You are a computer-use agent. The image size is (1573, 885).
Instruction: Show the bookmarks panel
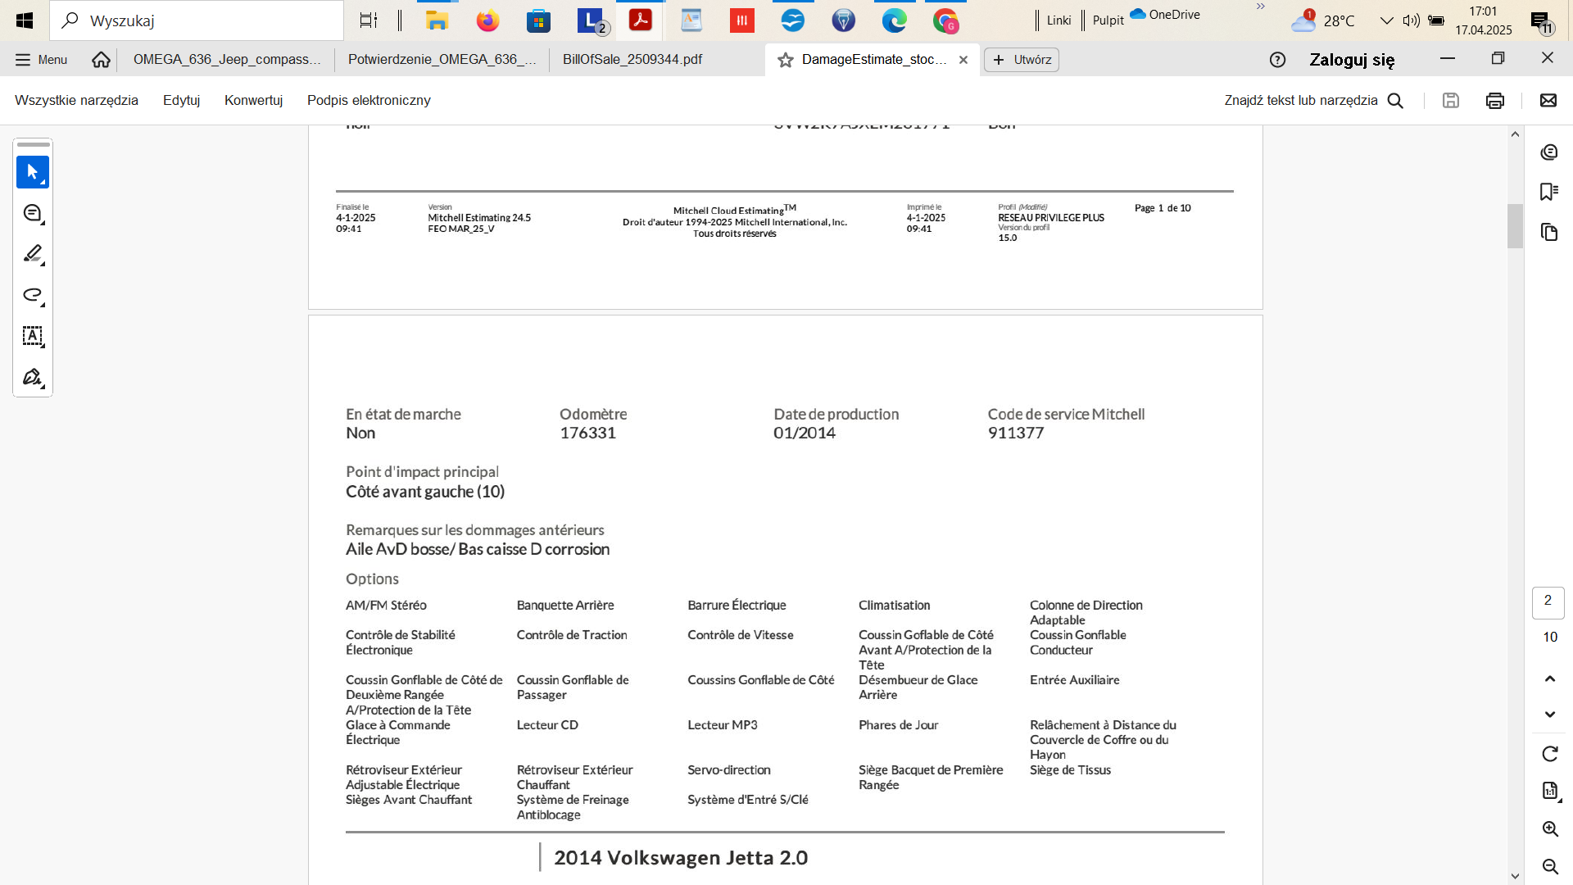click(x=1548, y=192)
